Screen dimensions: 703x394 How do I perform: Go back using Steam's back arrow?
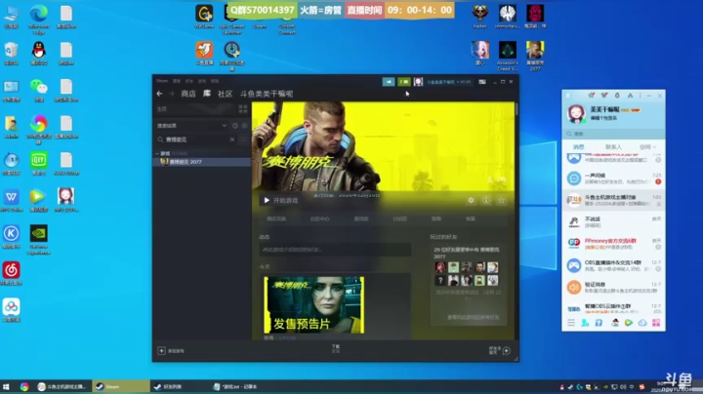[x=159, y=94]
